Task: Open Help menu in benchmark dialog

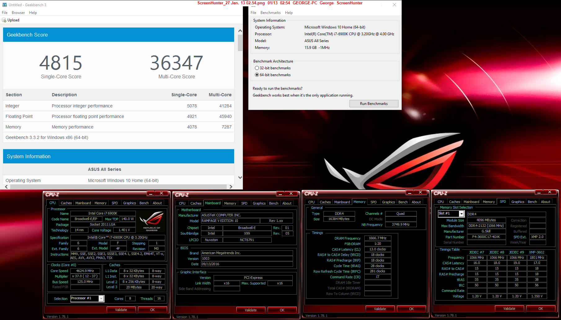Action: click(289, 13)
